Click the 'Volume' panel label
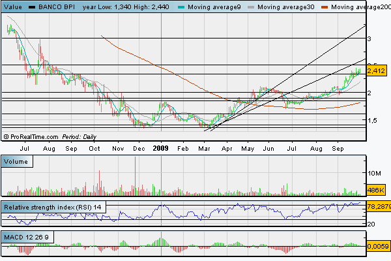This screenshot has height=261, width=391. click(16, 162)
